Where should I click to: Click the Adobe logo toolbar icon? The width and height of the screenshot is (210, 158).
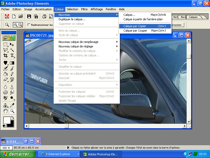(x=7, y=16)
